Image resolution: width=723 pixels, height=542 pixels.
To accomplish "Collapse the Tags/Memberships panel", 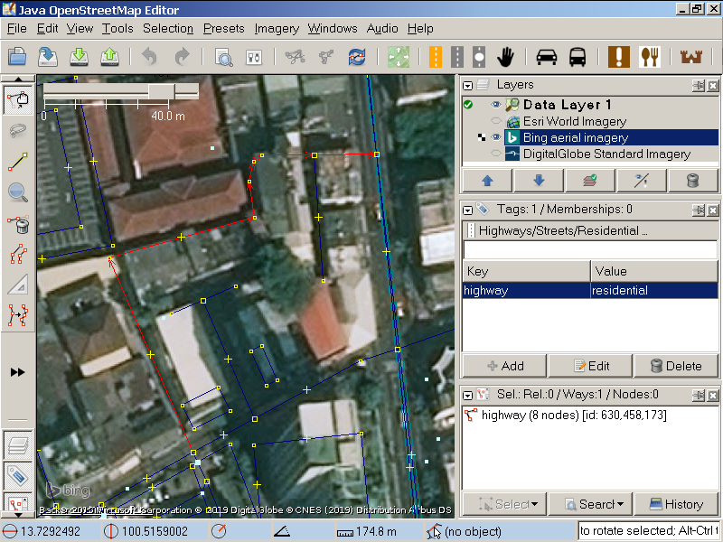I will (x=468, y=210).
